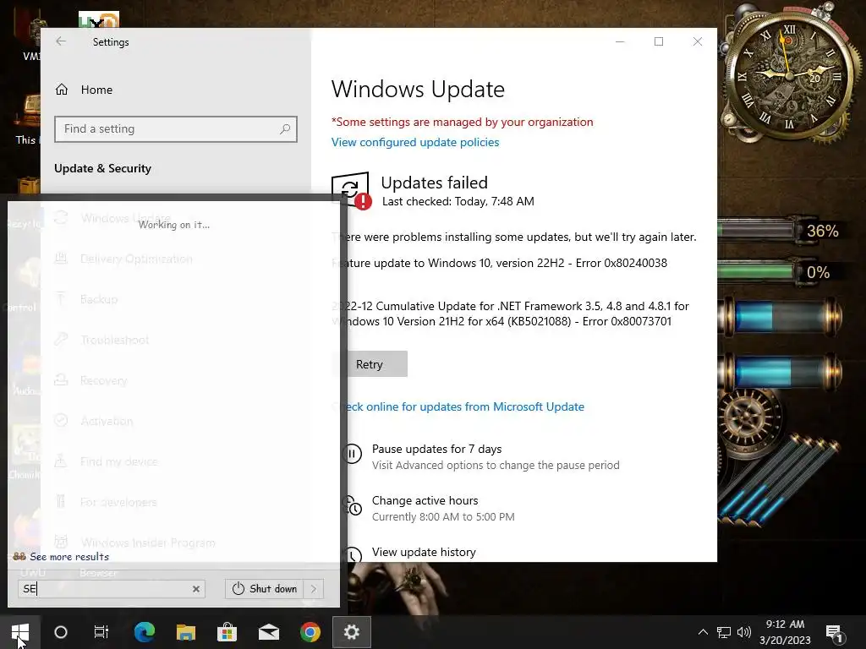The width and height of the screenshot is (866, 649).
Task: Select Backup in the sidebar
Action: click(99, 299)
